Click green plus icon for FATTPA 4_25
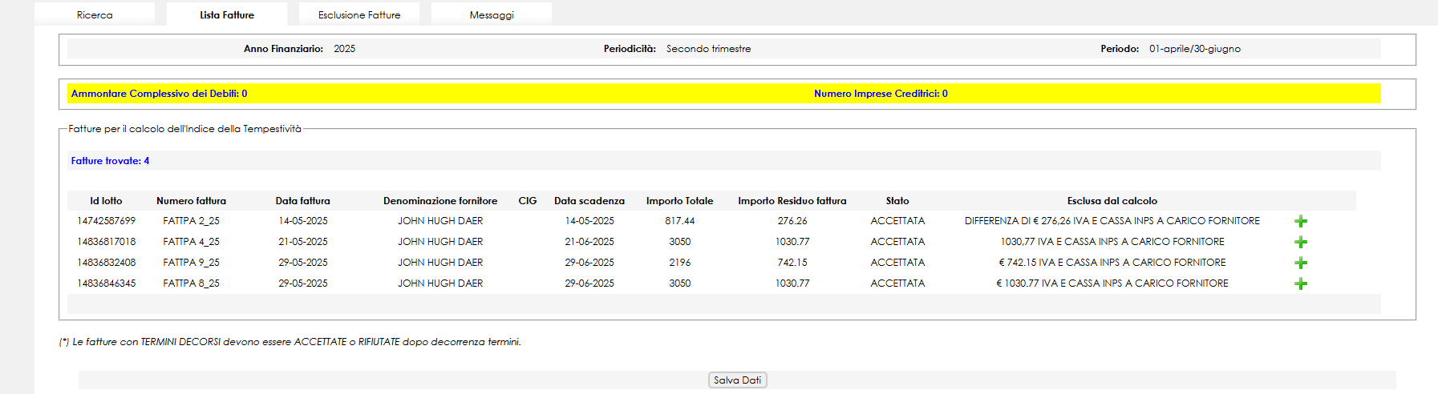Screen dimensions: 1438x394 tap(1301, 242)
